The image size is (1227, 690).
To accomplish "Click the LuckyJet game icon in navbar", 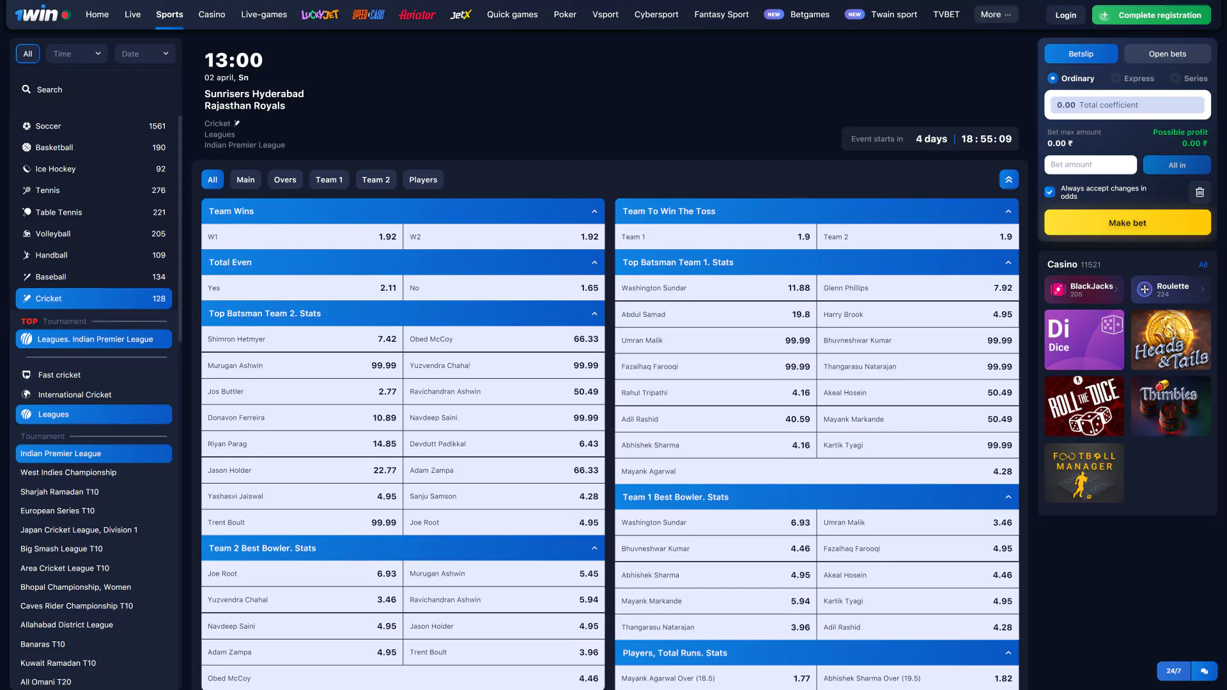I will pos(320,14).
